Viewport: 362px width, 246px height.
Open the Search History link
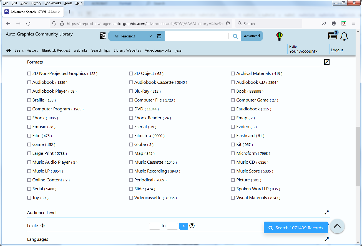point(26,50)
